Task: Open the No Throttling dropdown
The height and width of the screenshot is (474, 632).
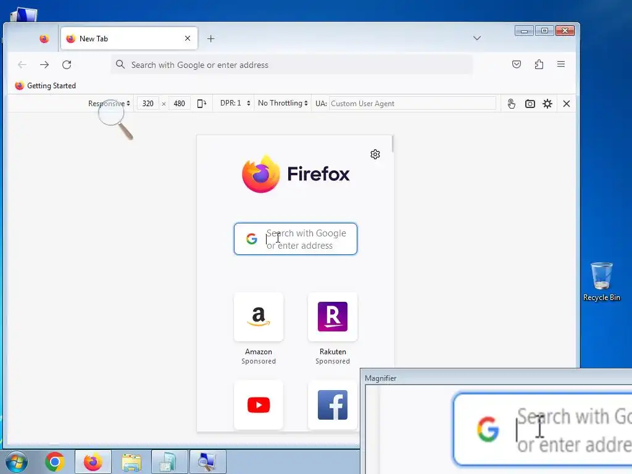Action: (283, 103)
